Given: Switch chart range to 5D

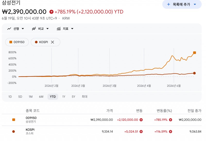Looking at the screenshot, I should tap(20, 97).
